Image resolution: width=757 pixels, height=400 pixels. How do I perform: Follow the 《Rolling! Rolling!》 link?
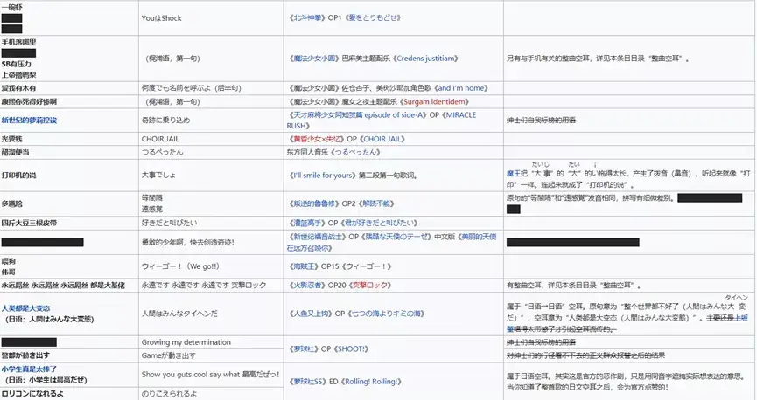tap(371, 382)
